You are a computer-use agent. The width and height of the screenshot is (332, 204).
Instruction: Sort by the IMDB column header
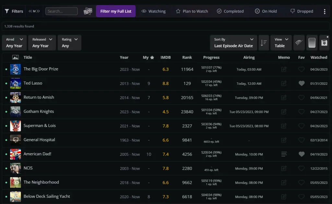coord(166,57)
